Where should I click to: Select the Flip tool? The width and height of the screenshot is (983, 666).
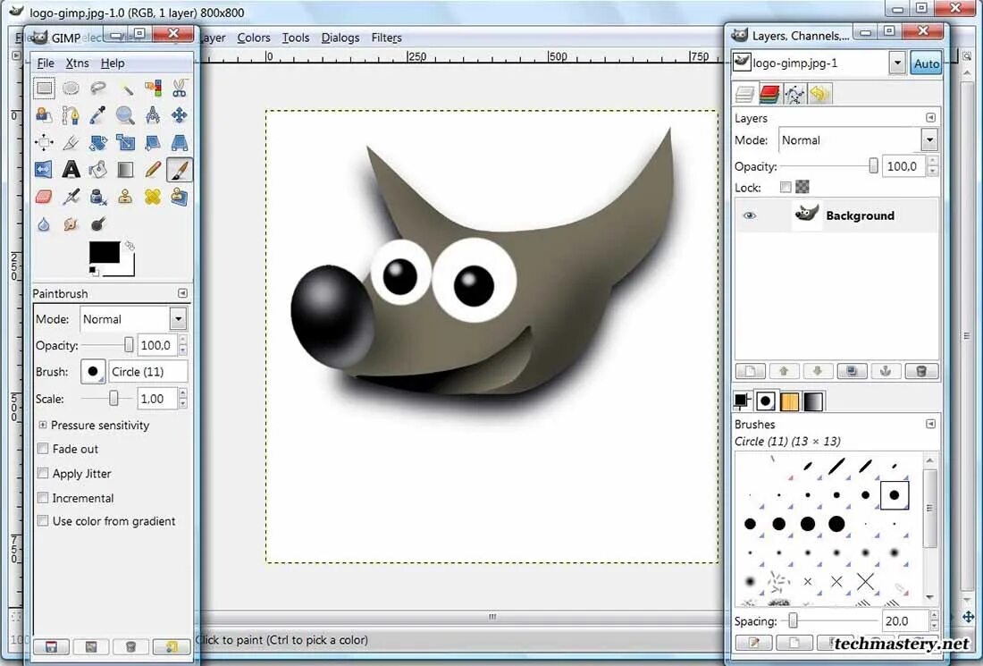coord(44,169)
